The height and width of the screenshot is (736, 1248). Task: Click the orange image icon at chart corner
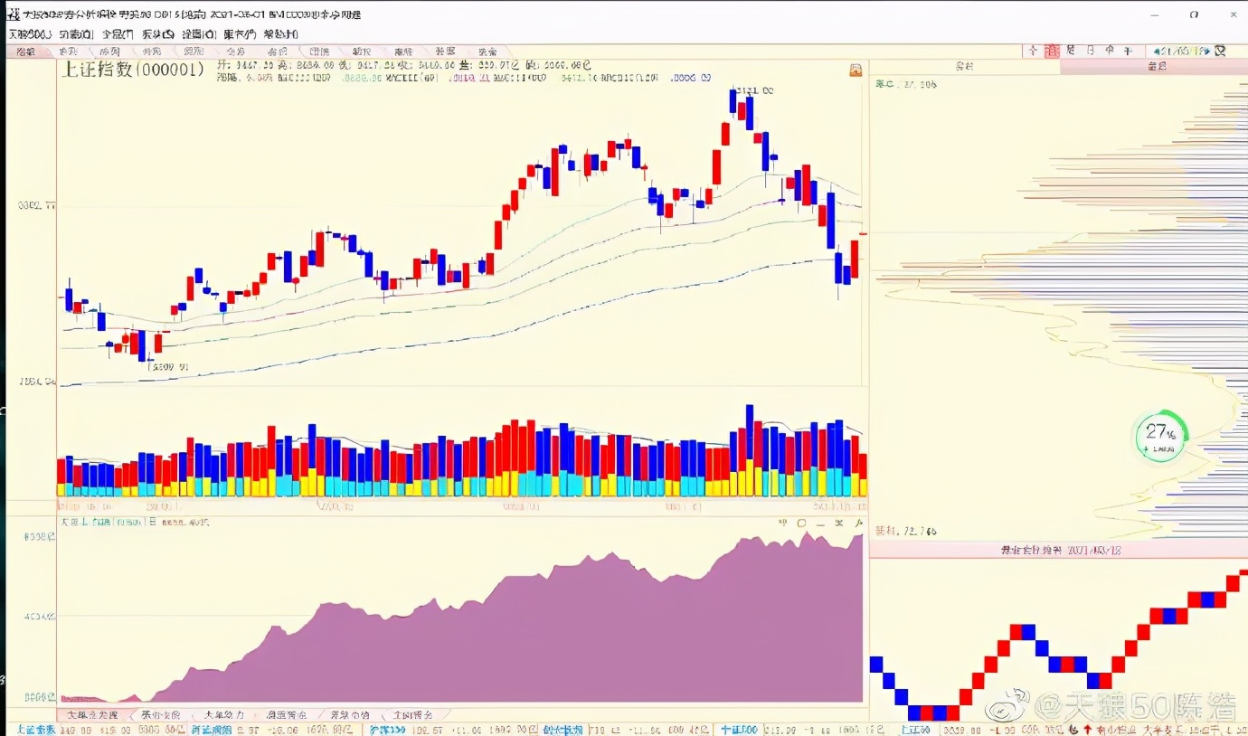856,70
